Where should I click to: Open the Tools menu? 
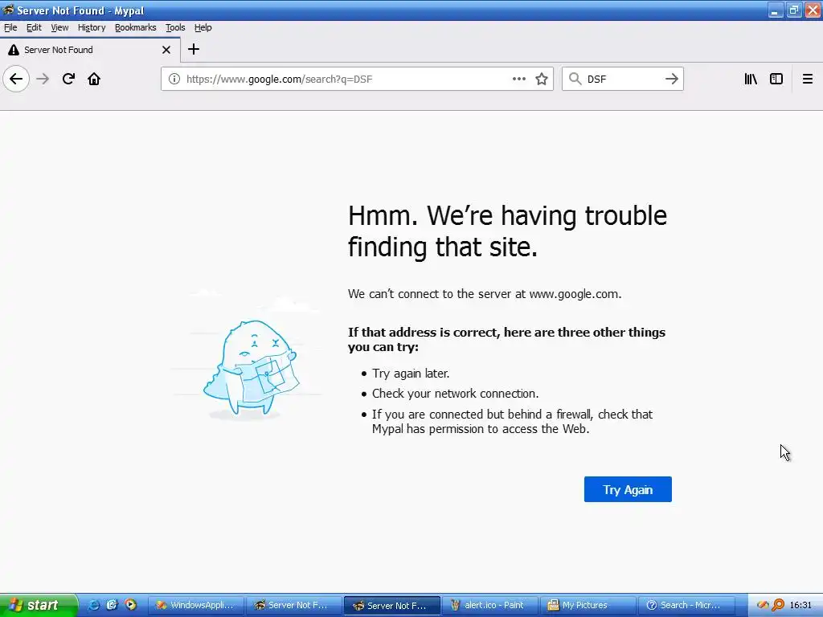coord(175,27)
